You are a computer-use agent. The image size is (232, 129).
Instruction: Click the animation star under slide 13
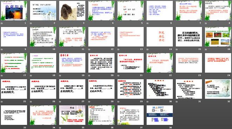(118, 49)
